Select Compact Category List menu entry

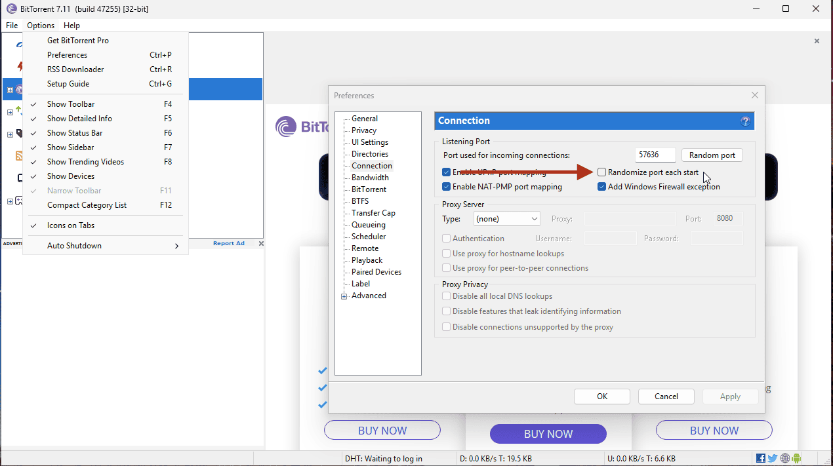[x=106, y=205]
